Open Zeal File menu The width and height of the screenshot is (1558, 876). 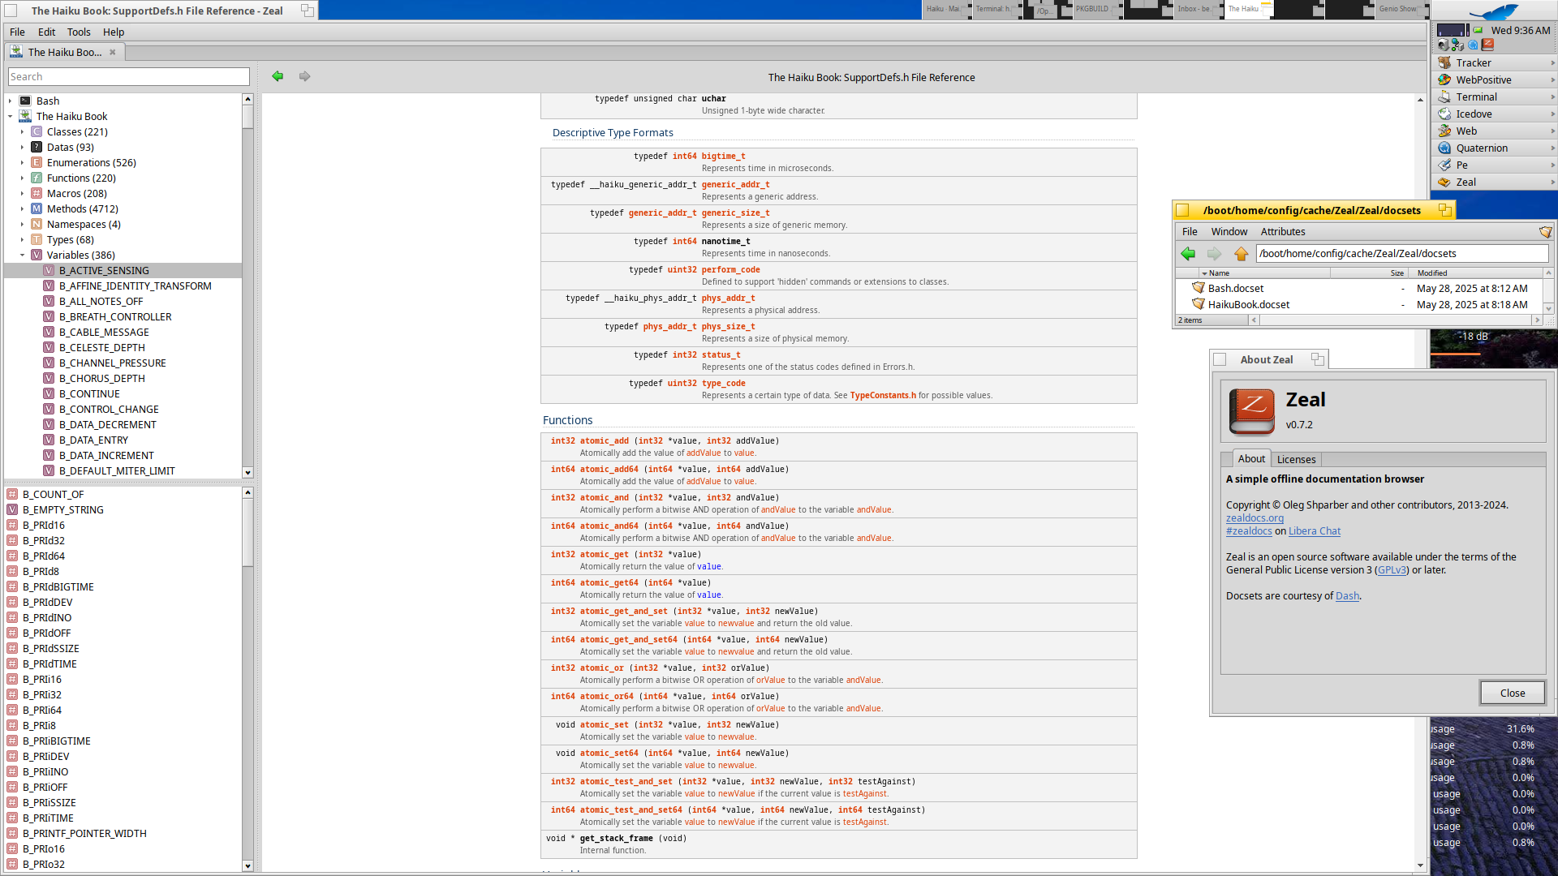pos(17,32)
